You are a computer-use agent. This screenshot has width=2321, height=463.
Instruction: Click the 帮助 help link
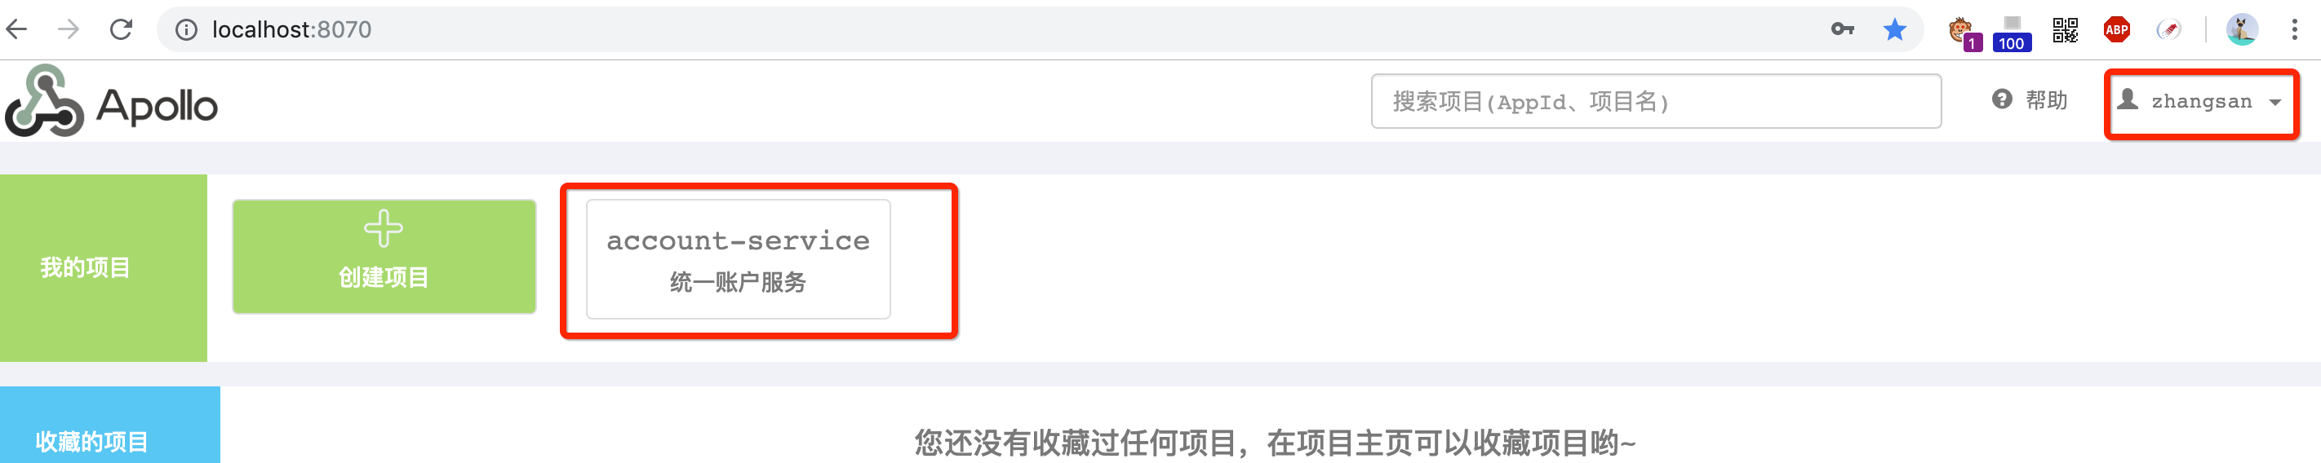2030,100
